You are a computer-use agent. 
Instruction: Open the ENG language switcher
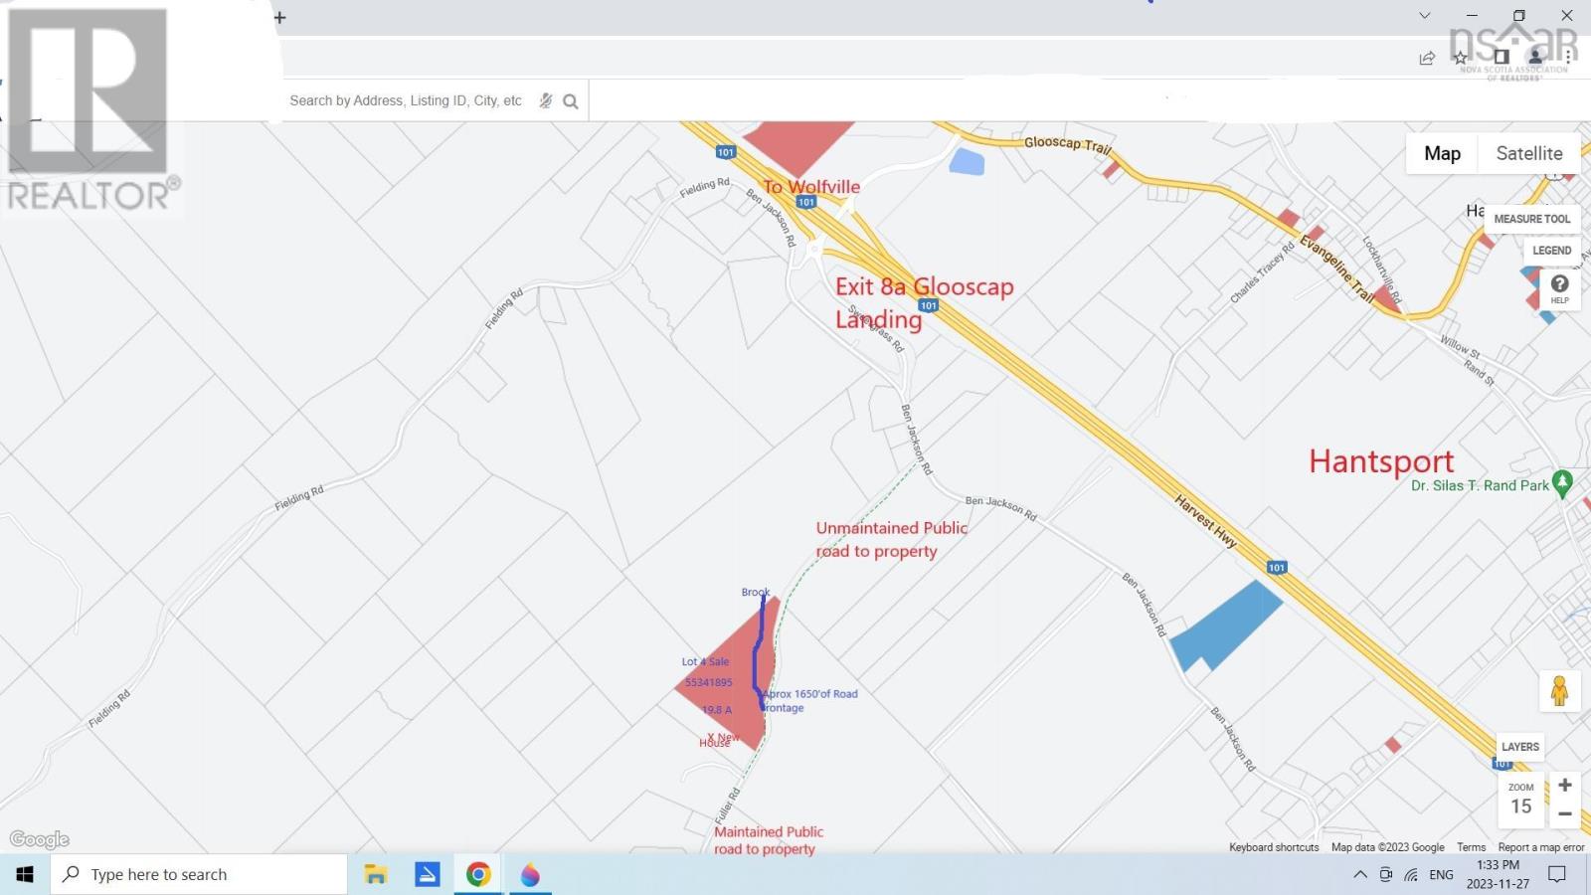tap(1441, 875)
